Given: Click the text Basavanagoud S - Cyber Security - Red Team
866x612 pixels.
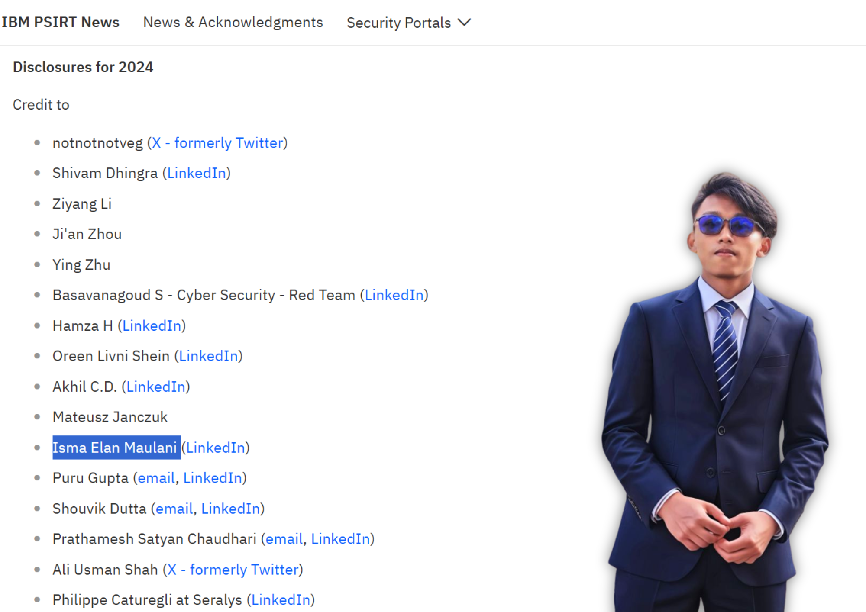Looking at the screenshot, I should pos(204,295).
